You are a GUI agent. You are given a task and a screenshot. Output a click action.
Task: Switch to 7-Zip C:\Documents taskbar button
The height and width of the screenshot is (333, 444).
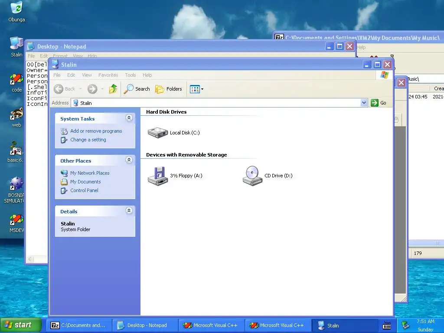[79, 325]
